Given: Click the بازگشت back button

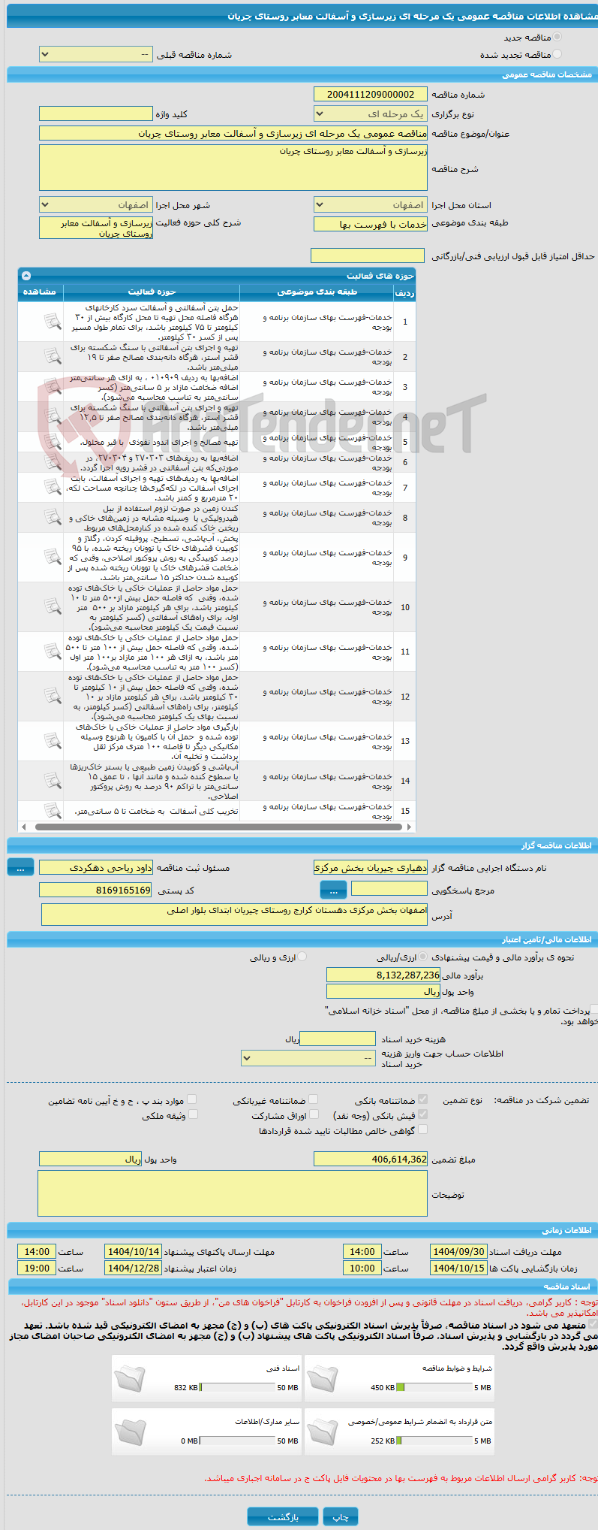Looking at the screenshot, I should click(283, 1516).
